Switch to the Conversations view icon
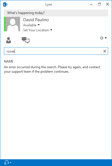This screenshot has height=166, width=112. pyautogui.click(x=26, y=40)
